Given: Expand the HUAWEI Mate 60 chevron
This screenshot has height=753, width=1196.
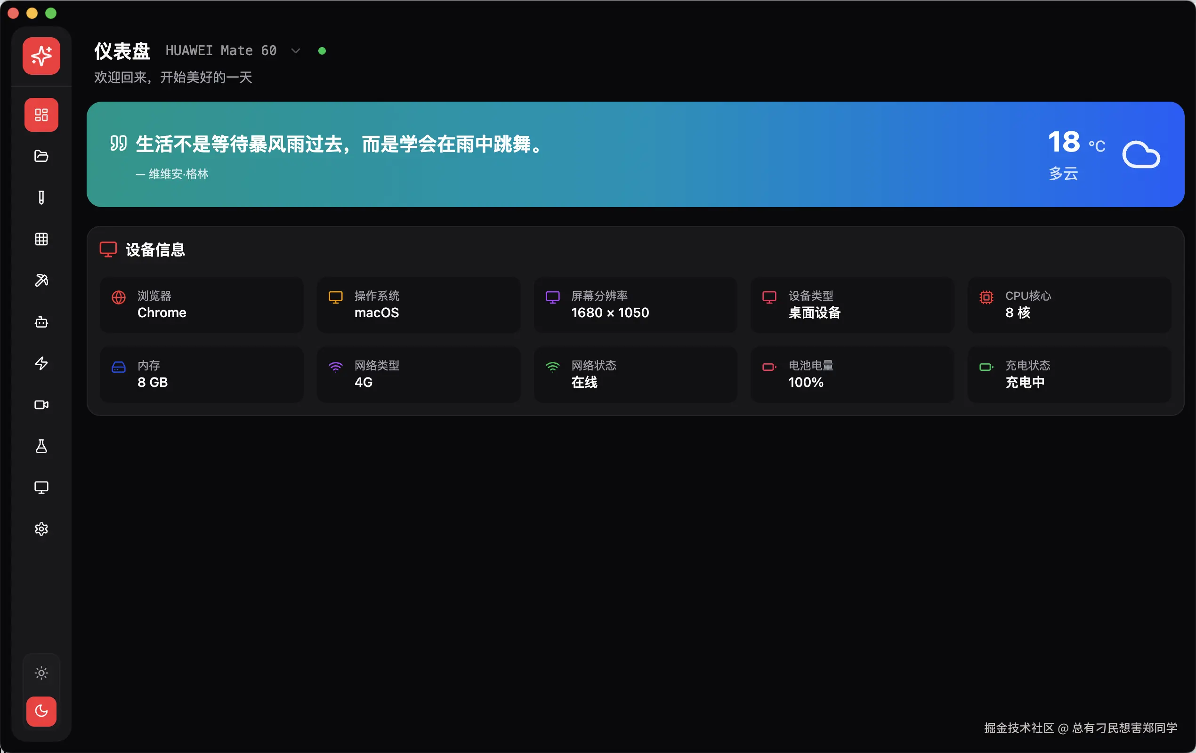Looking at the screenshot, I should pyautogui.click(x=296, y=51).
